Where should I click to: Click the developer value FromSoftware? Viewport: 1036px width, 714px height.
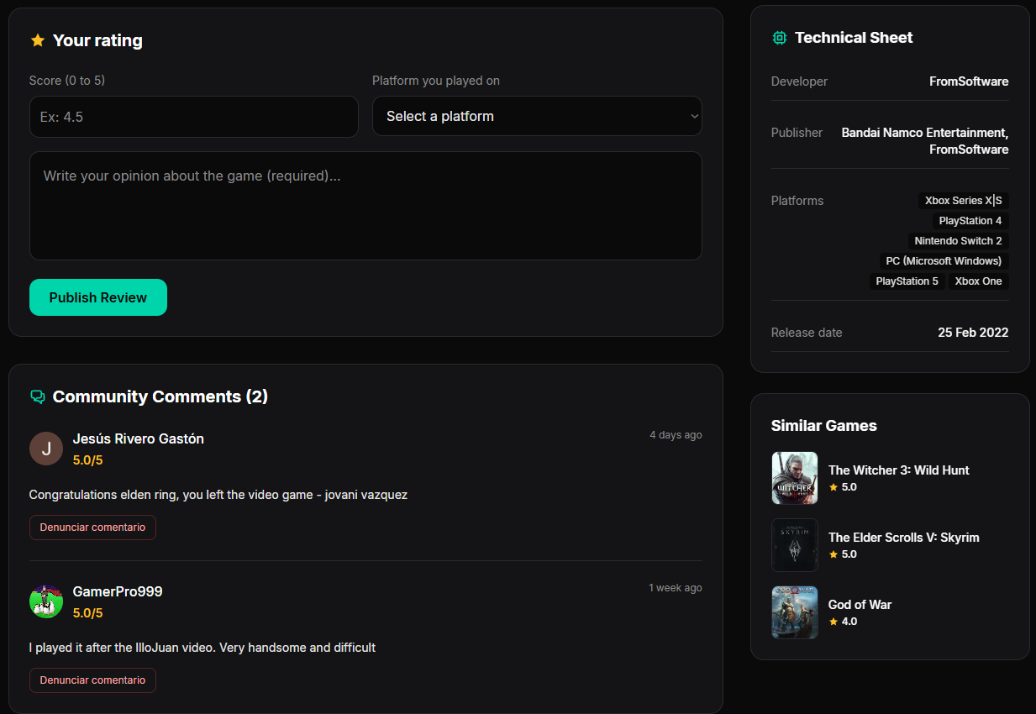pyautogui.click(x=969, y=81)
